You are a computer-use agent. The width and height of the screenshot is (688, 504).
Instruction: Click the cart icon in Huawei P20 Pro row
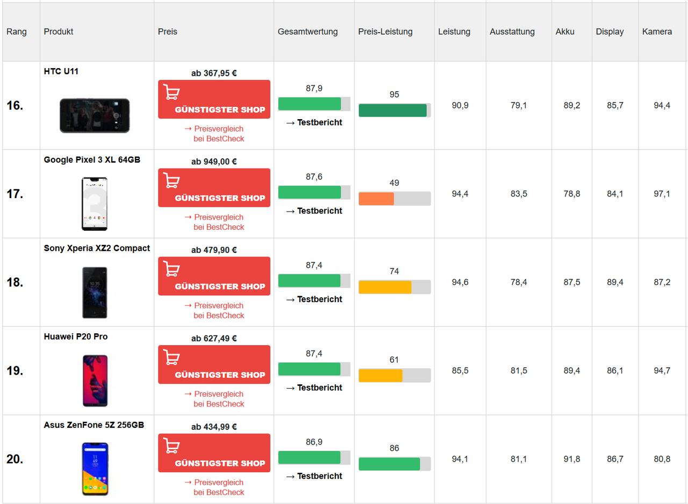[171, 357]
